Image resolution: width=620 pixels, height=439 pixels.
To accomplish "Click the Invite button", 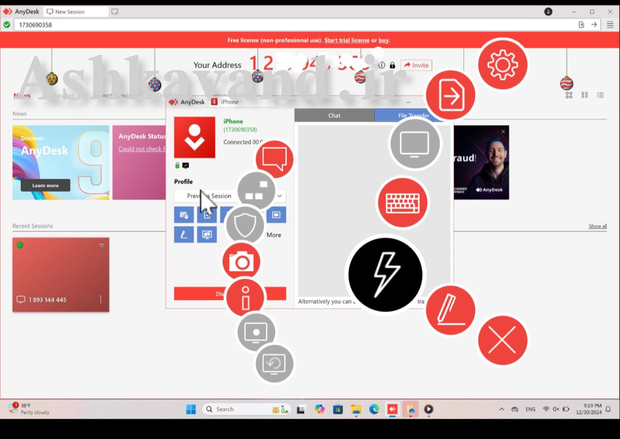I will [416, 65].
